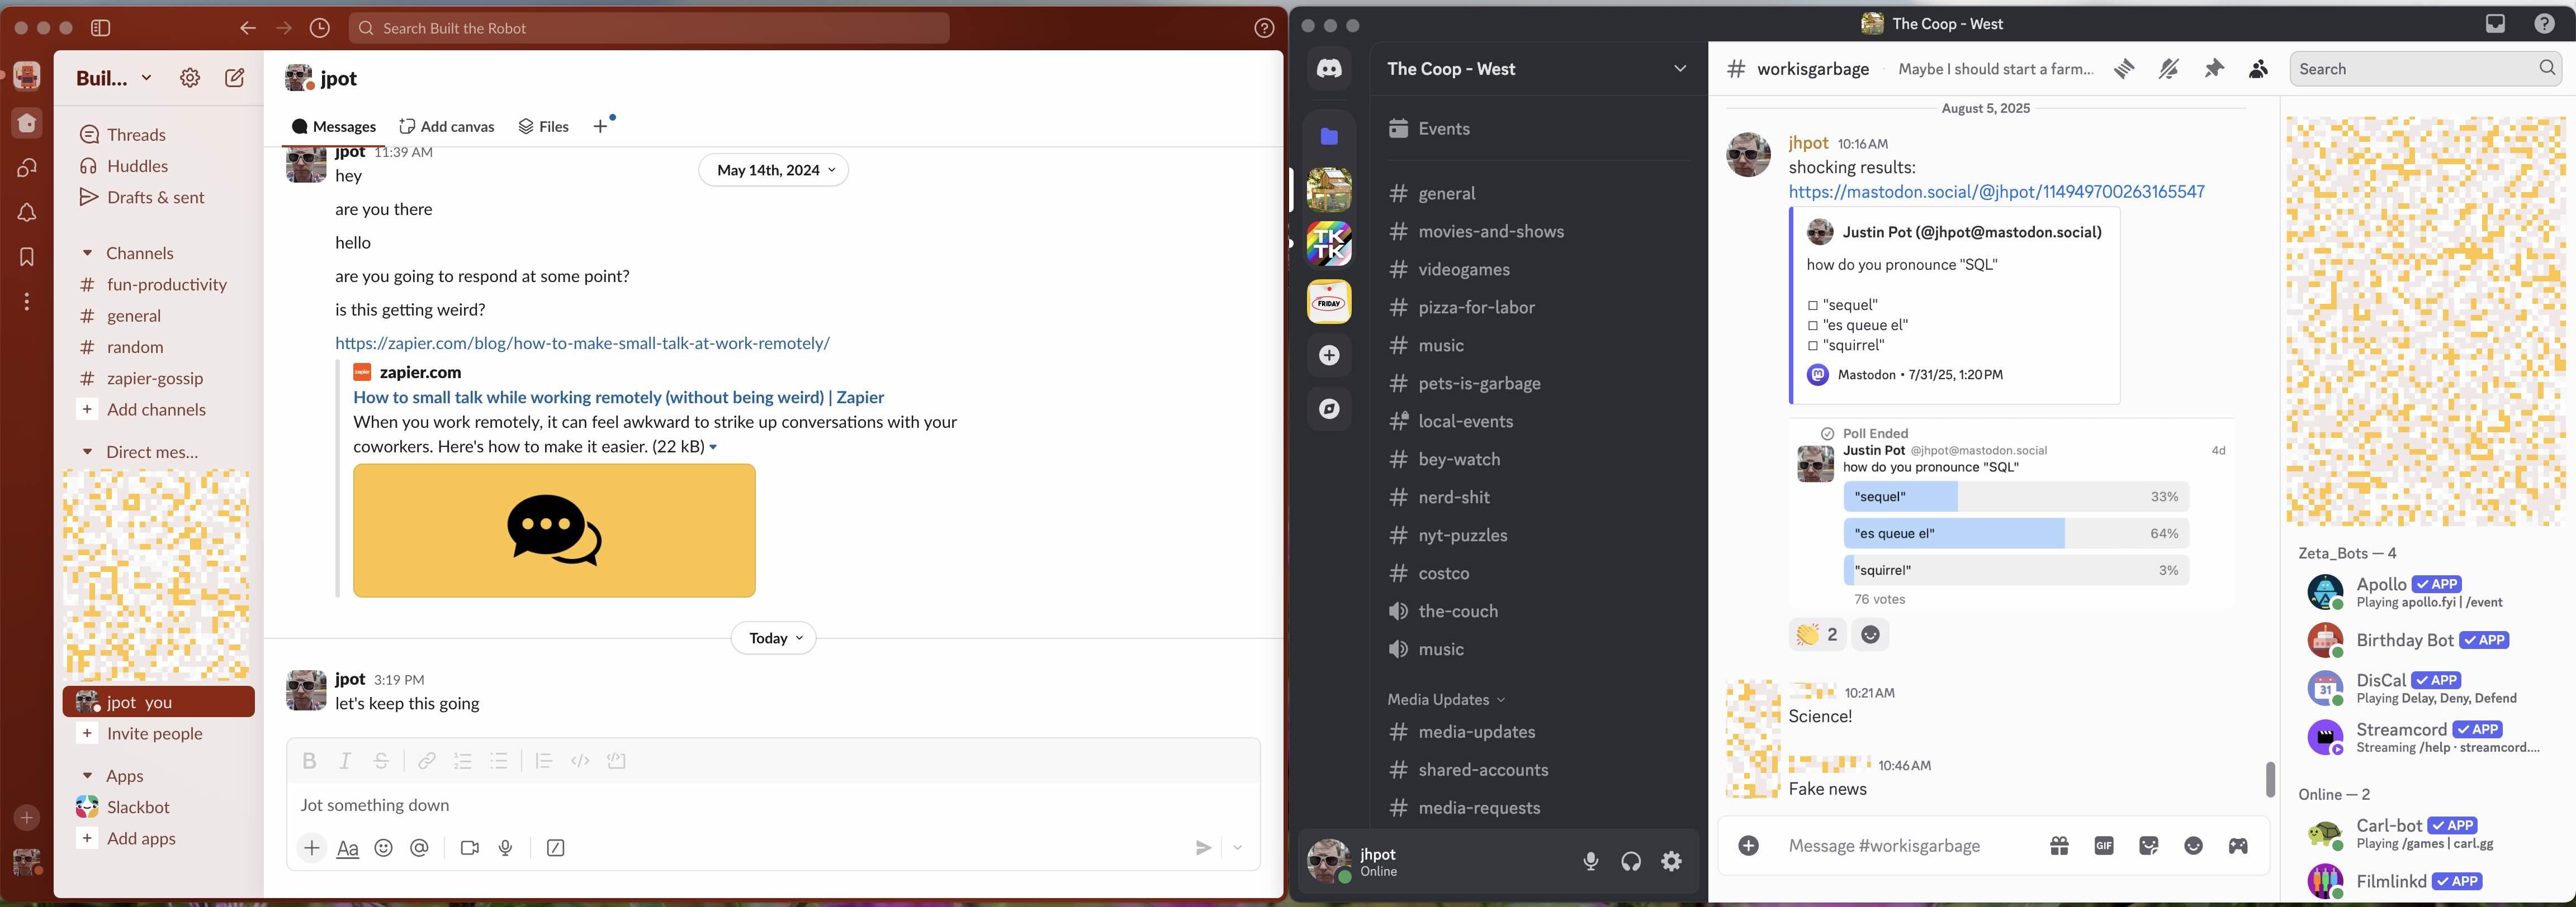Open Slack history clock icon
The height and width of the screenshot is (907, 2576).
(320, 28)
